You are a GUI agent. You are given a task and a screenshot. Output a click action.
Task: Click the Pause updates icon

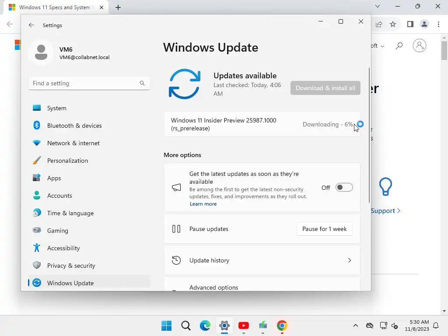176,229
